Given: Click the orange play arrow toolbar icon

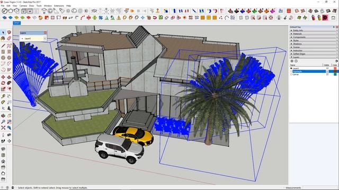Looking at the screenshot, I should tap(132, 11).
